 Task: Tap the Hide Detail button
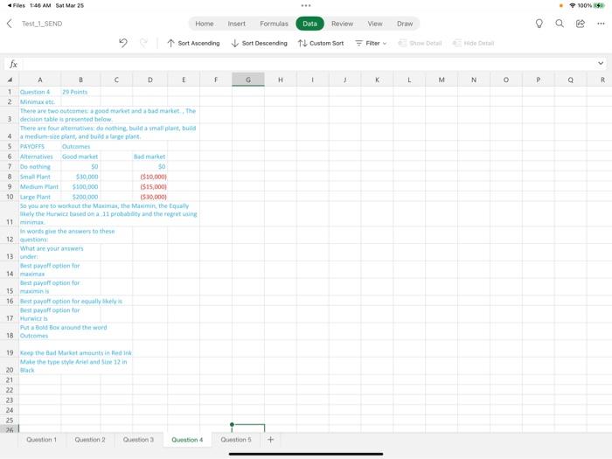[473, 43]
